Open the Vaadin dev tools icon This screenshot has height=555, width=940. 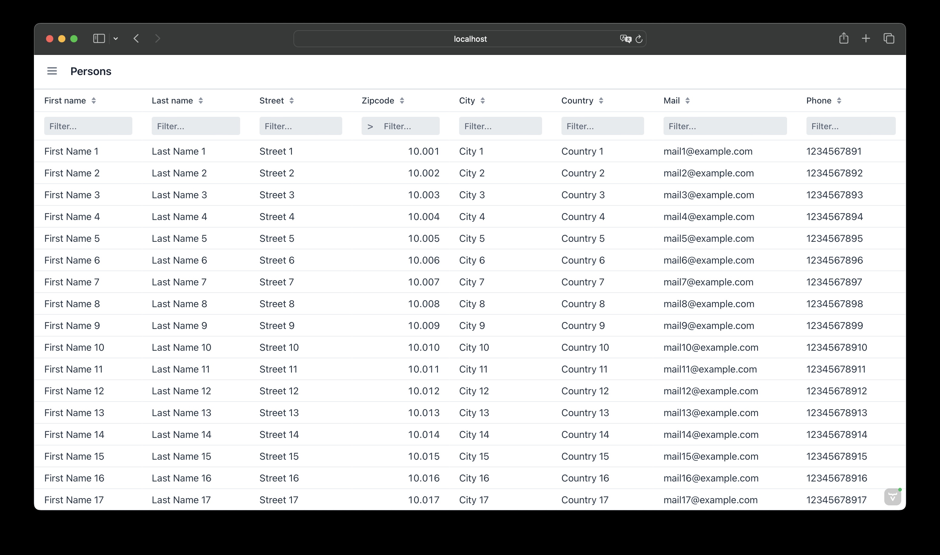pos(892,497)
